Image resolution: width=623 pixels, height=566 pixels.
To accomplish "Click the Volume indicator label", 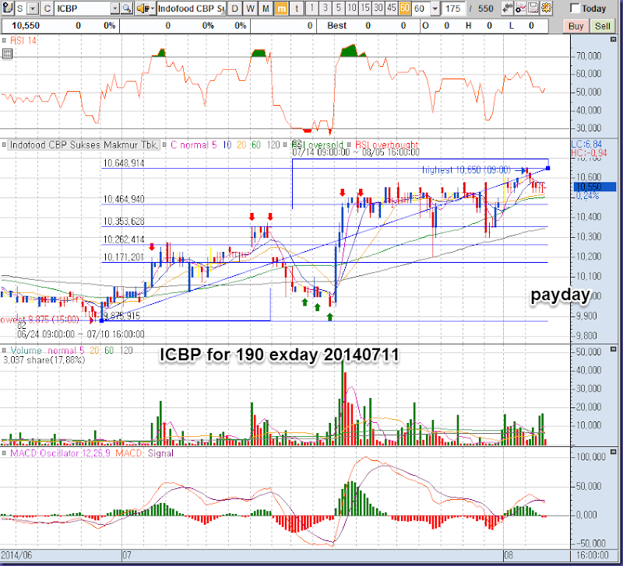I will (26, 351).
